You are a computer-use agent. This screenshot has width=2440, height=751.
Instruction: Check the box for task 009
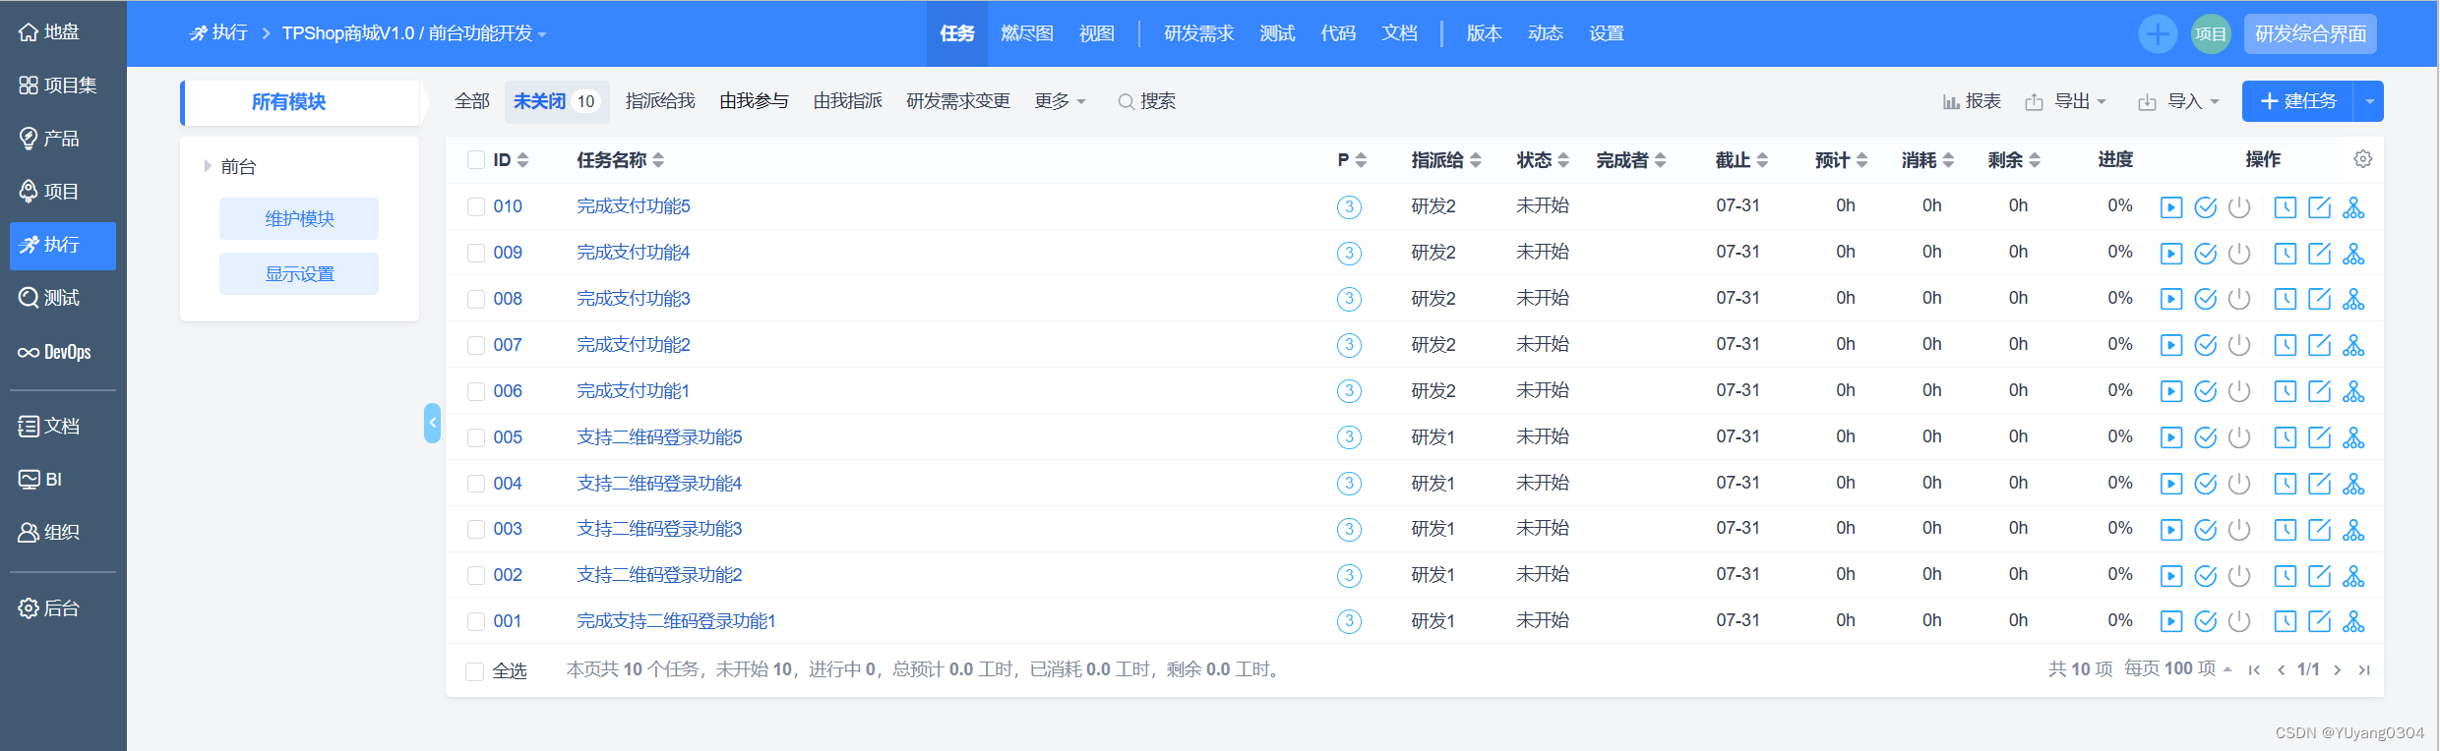click(x=476, y=253)
